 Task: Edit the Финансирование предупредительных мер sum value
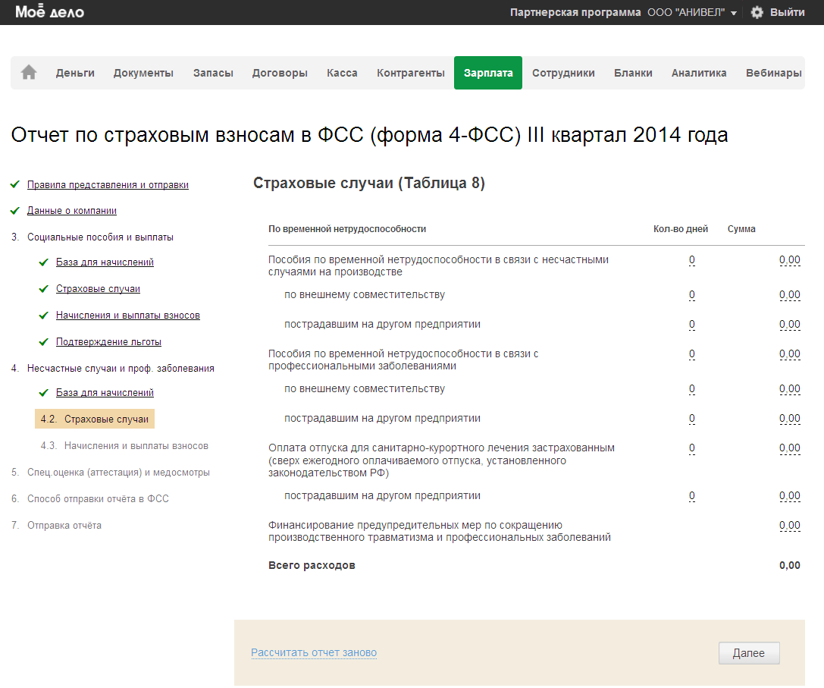click(789, 525)
